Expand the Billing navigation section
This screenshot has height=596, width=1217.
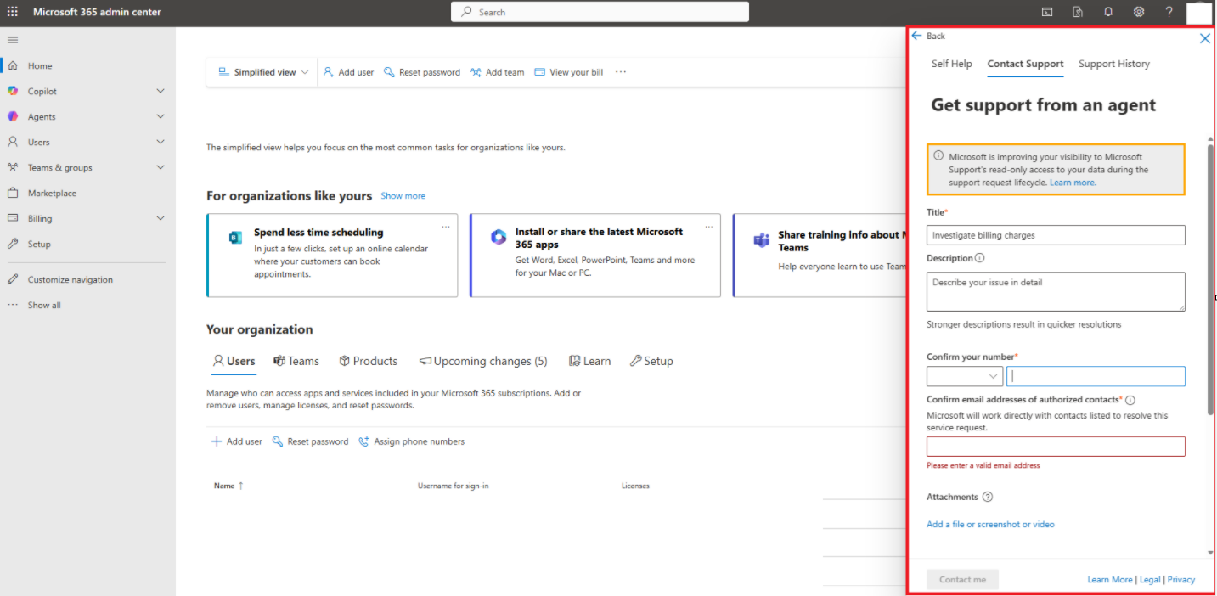pyautogui.click(x=161, y=218)
